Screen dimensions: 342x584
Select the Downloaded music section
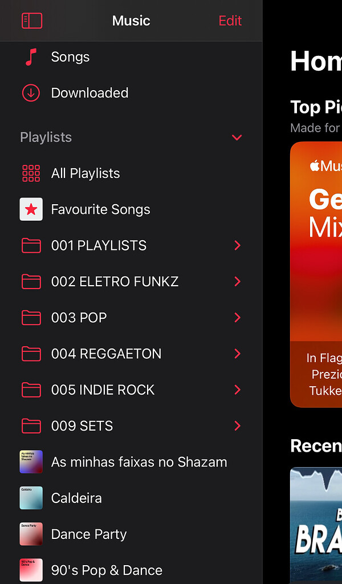click(89, 92)
